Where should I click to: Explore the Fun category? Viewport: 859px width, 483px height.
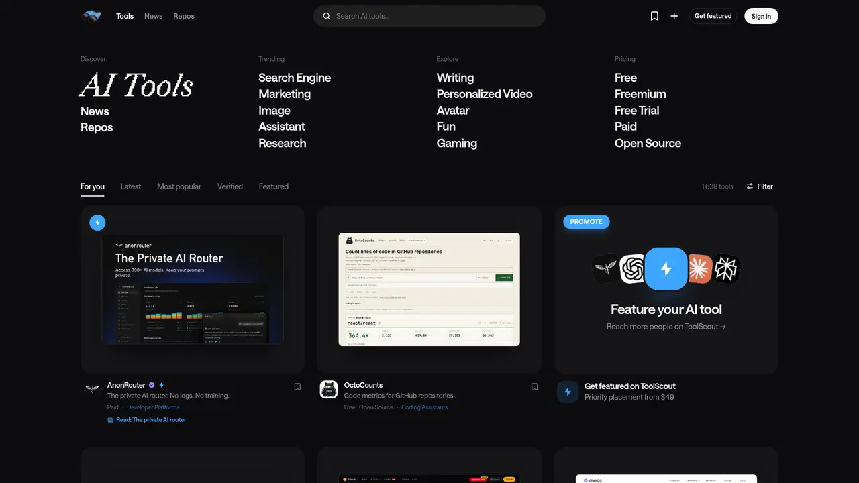(446, 127)
